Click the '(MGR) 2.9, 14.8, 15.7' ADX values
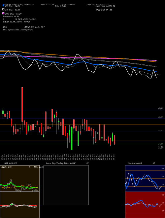Screen dimensions: 165x218 coord(34,27)
